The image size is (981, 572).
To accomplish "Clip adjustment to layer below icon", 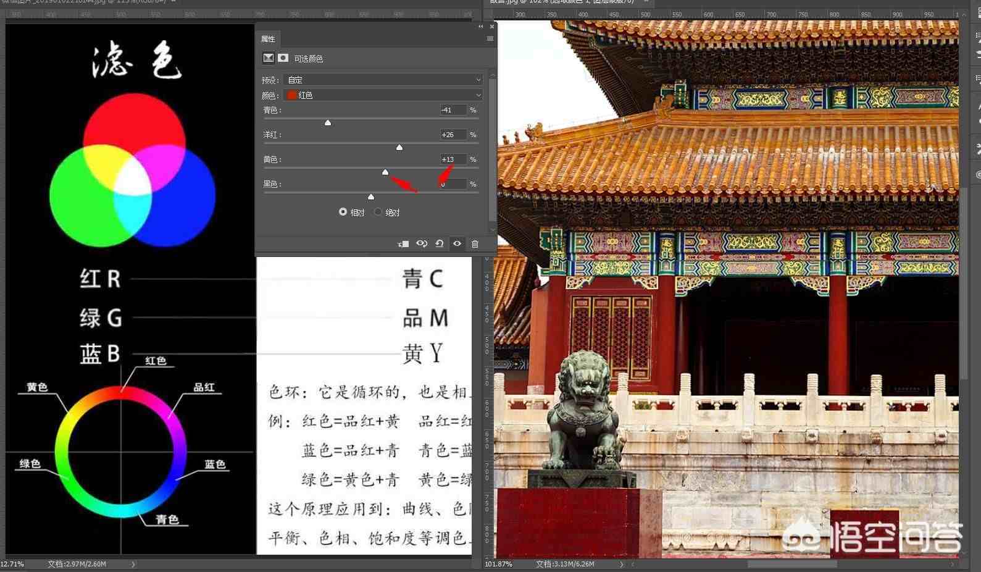I will (x=404, y=244).
